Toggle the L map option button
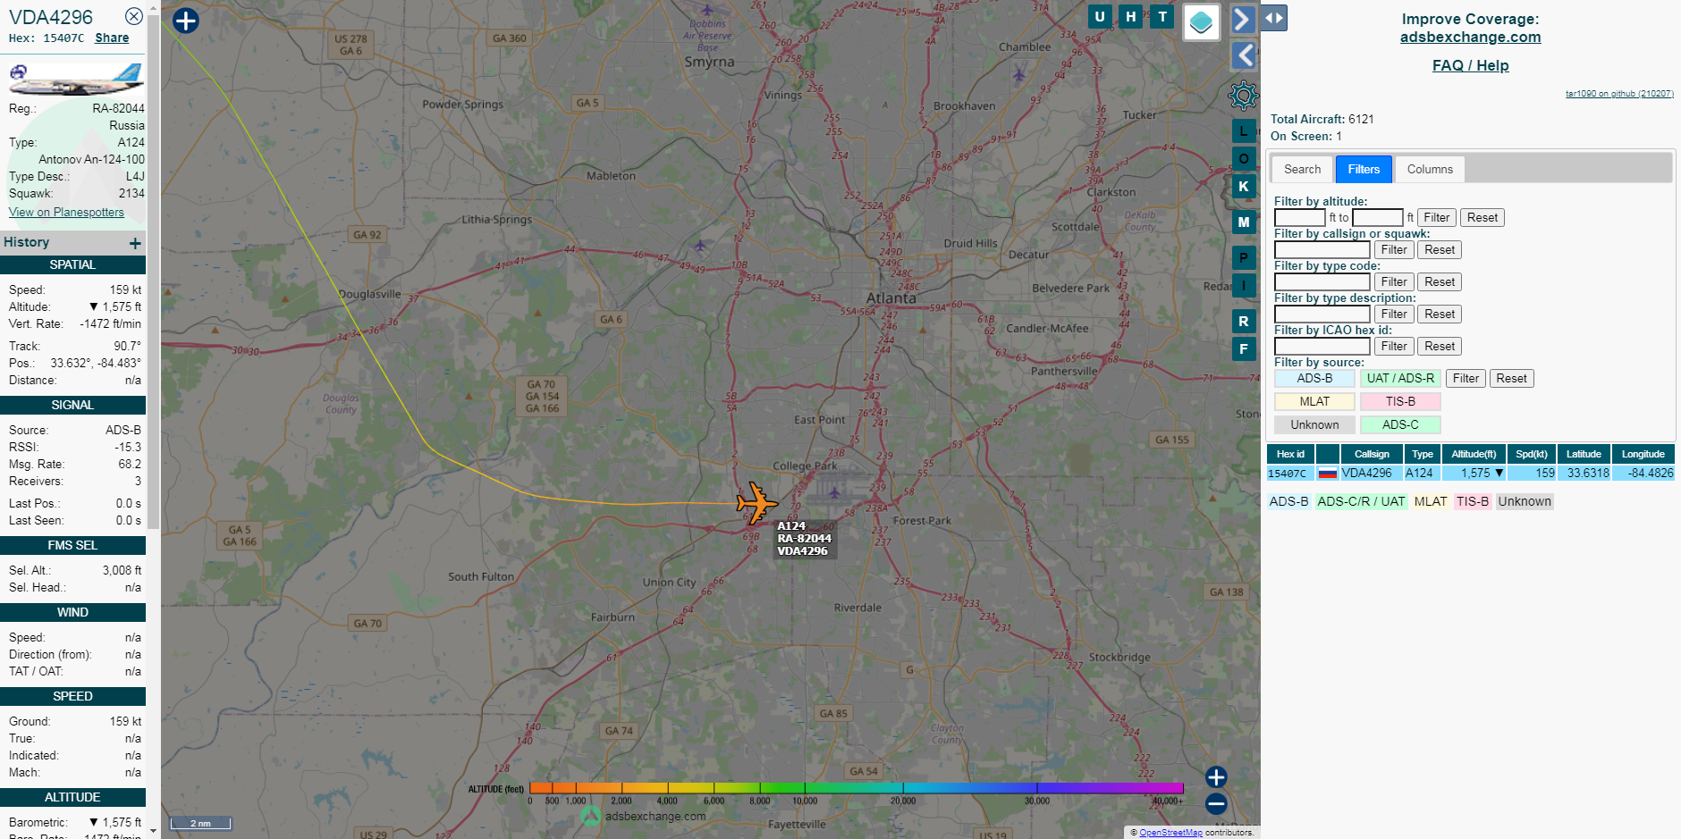The width and height of the screenshot is (1681, 839). [x=1244, y=131]
